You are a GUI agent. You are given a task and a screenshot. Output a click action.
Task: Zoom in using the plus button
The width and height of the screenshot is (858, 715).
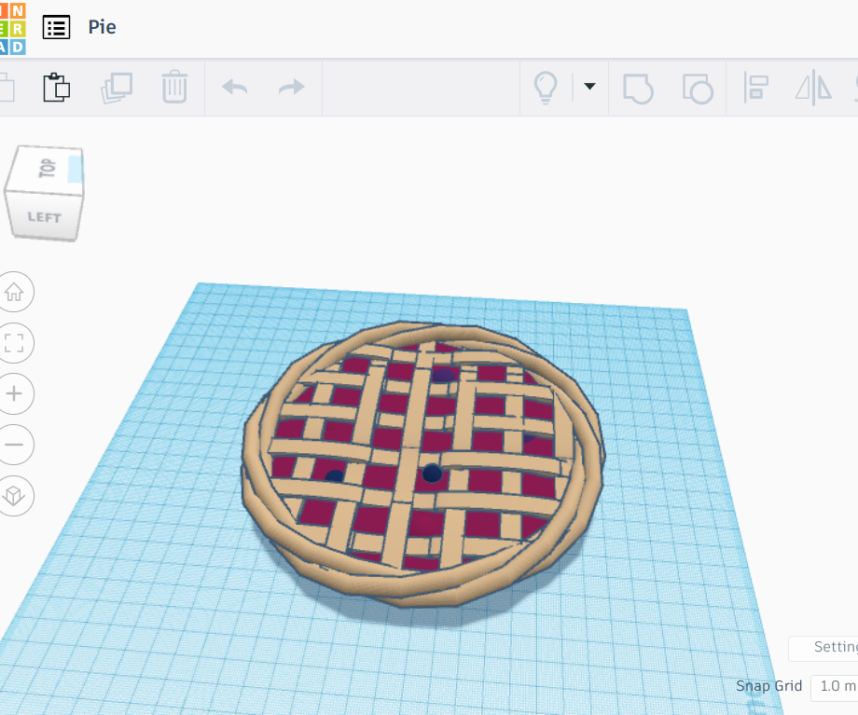pos(16,393)
